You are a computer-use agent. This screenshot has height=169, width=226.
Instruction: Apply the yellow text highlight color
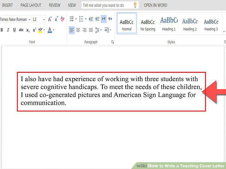(40, 30)
